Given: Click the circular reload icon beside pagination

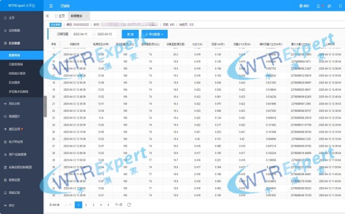Looking at the screenshot, I should tap(129, 205).
